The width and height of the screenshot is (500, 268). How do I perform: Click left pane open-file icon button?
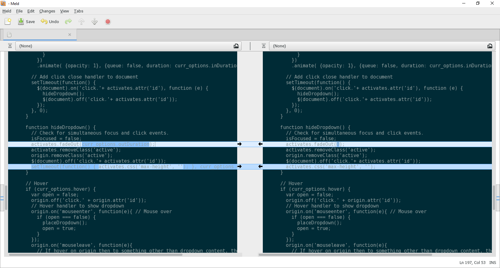pyautogui.click(x=236, y=46)
